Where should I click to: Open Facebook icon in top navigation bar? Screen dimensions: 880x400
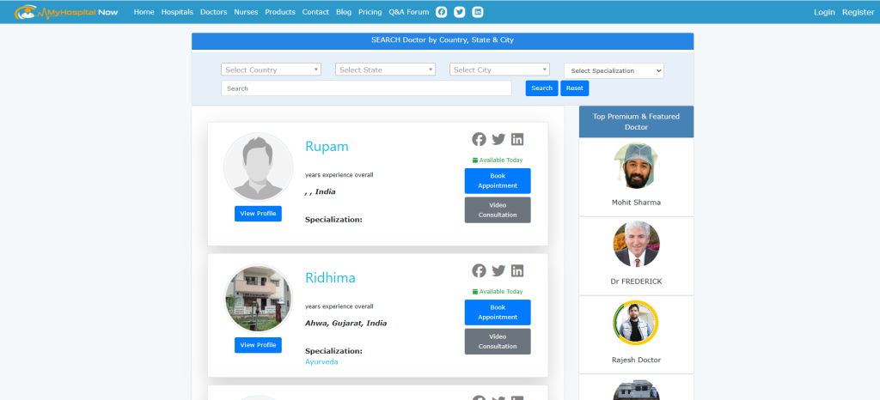pyautogui.click(x=442, y=12)
